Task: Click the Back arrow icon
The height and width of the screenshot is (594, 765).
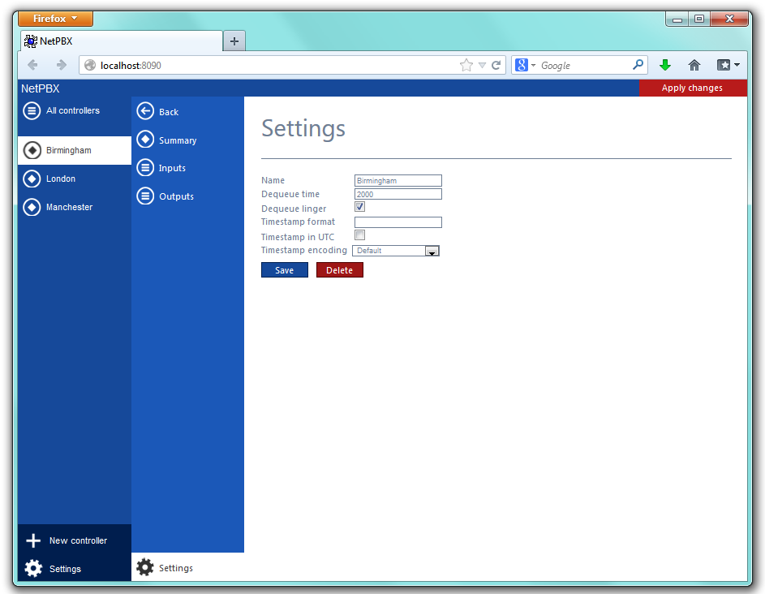Action: (x=145, y=112)
